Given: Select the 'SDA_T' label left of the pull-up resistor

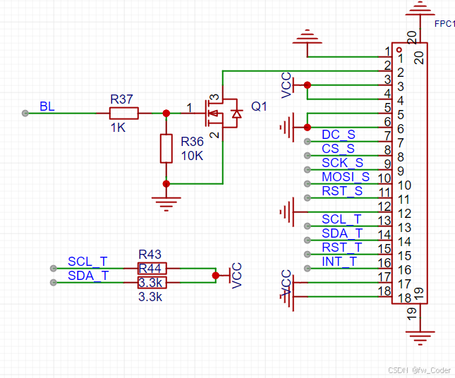Looking at the screenshot, I should click(88, 276).
